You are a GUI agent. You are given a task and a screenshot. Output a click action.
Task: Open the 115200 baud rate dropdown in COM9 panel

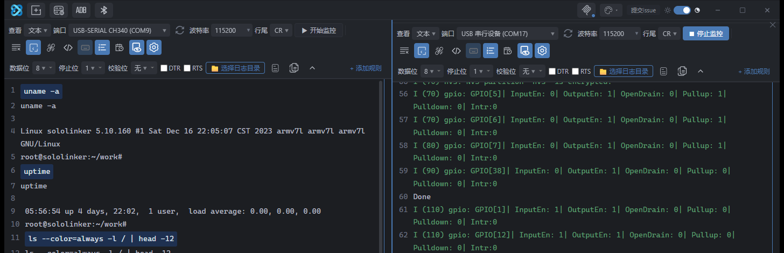coord(231,30)
